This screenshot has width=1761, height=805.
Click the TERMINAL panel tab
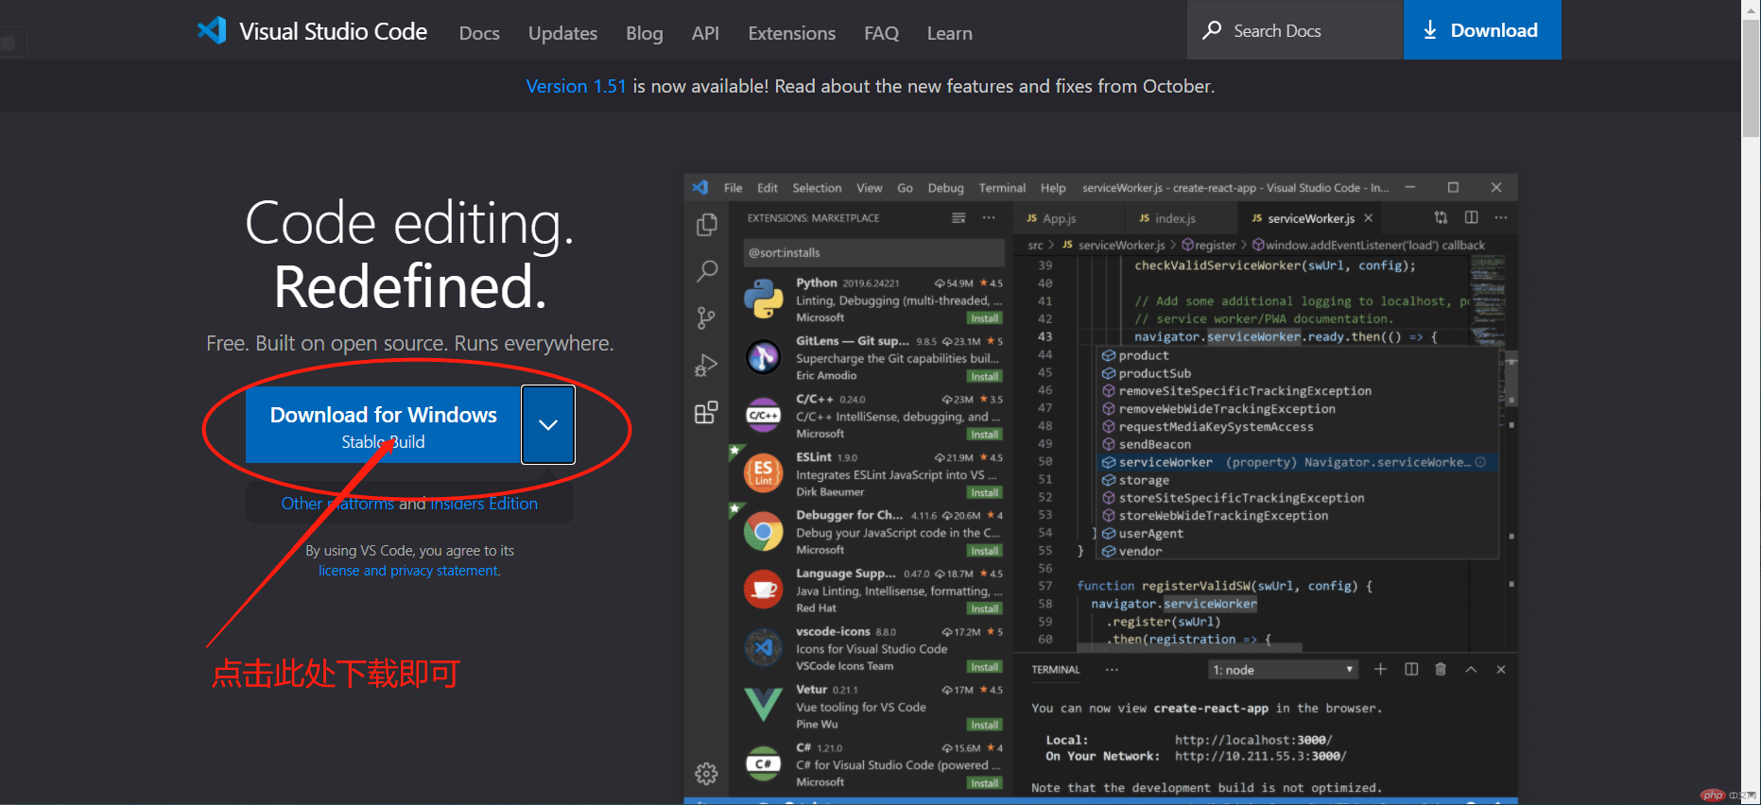[1055, 670]
